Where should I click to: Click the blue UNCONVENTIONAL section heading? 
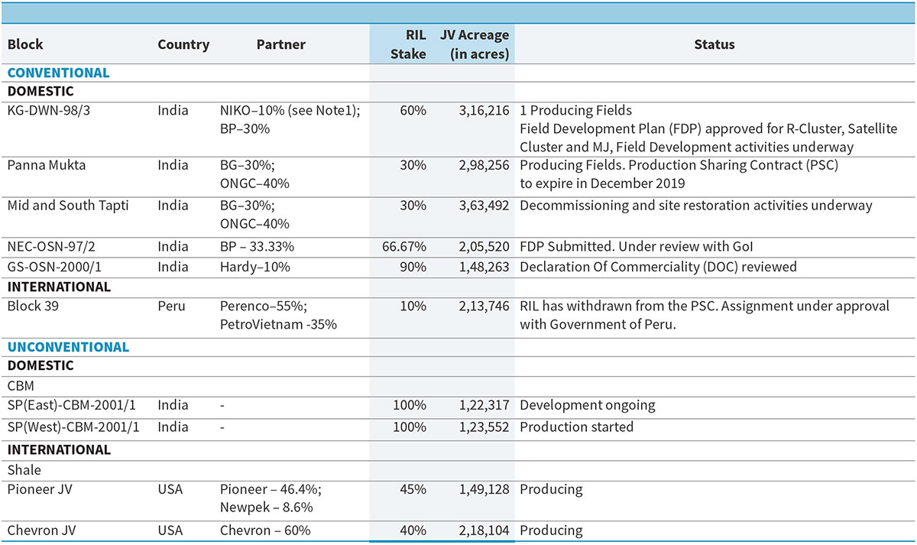(x=68, y=347)
